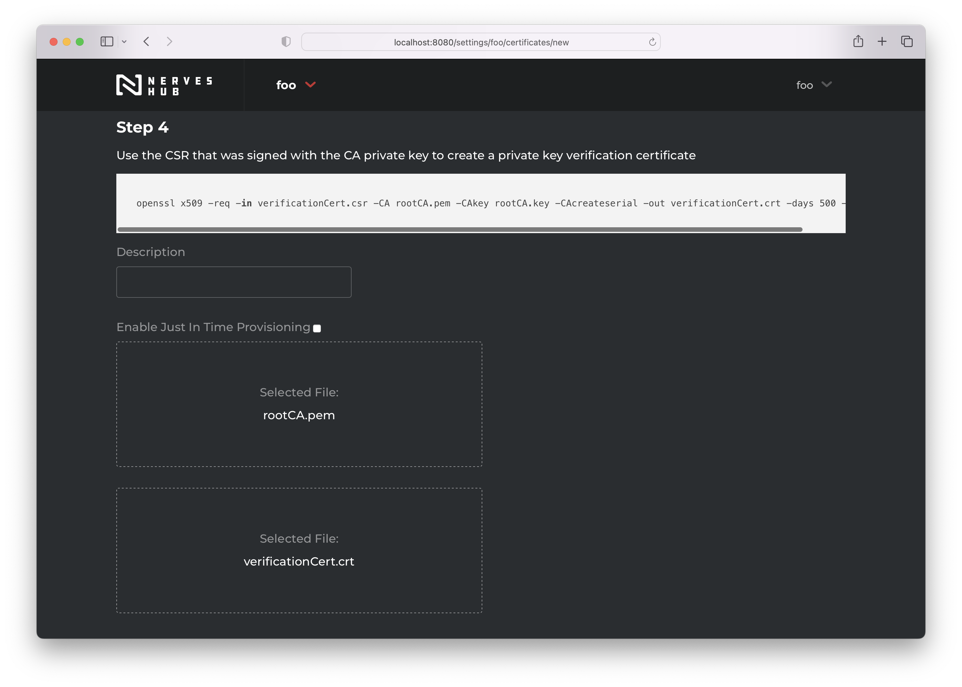Open the foo account dropdown at top right

pos(813,85)
